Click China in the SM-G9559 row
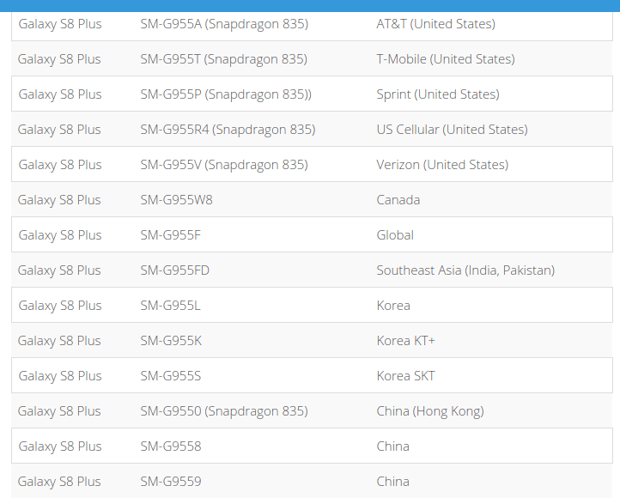620x504 pixels. pos(392,482)
